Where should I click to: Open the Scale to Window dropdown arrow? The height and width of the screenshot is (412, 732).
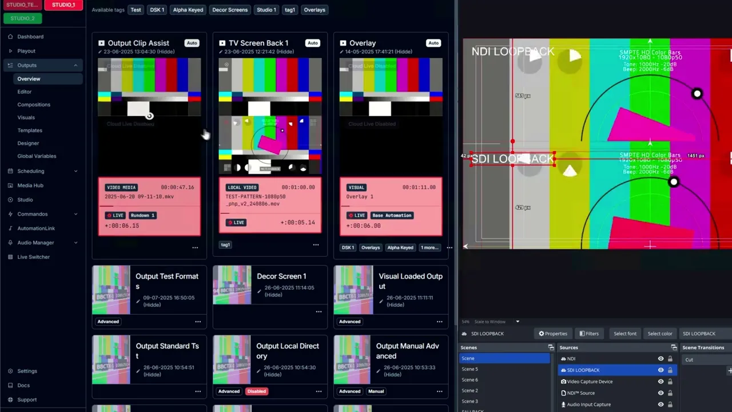518,322
